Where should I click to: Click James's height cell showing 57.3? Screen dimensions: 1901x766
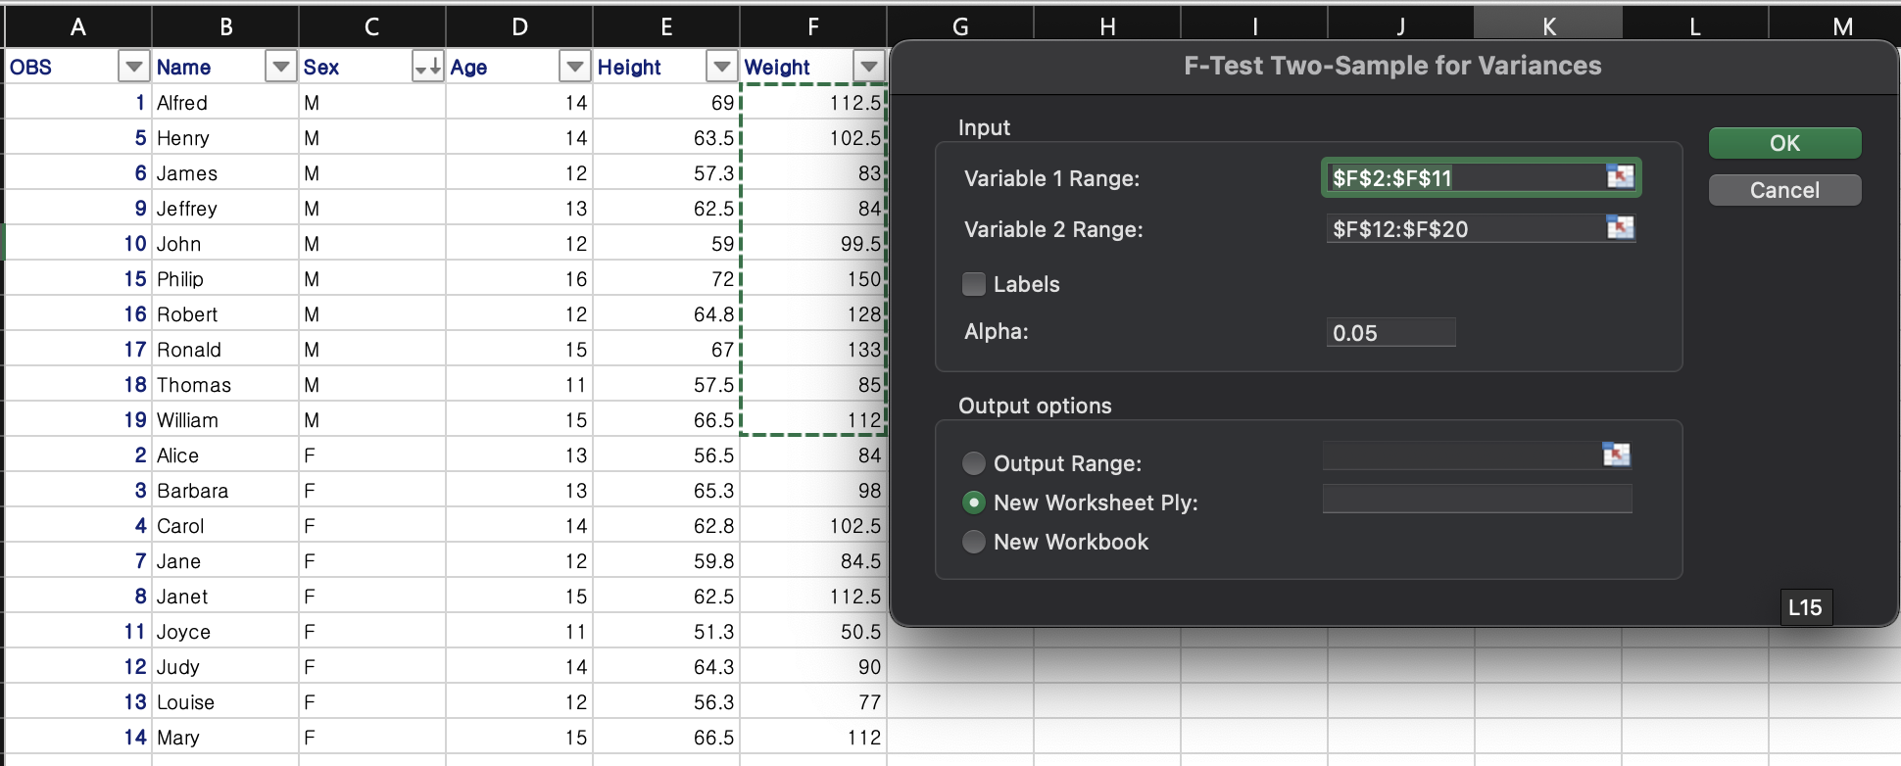click(x=666, y=173)
